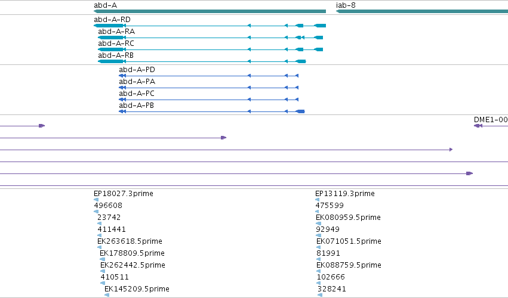Click the 496608 insertion label

coord(108,206)
